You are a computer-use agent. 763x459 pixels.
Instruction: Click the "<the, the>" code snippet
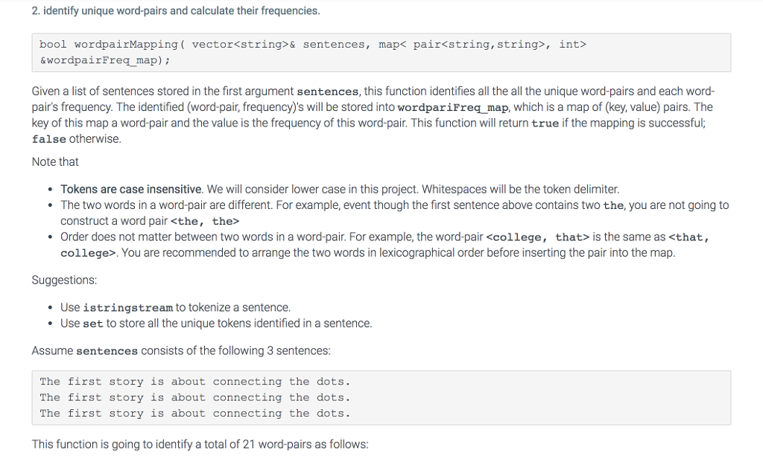click(205, 221)
